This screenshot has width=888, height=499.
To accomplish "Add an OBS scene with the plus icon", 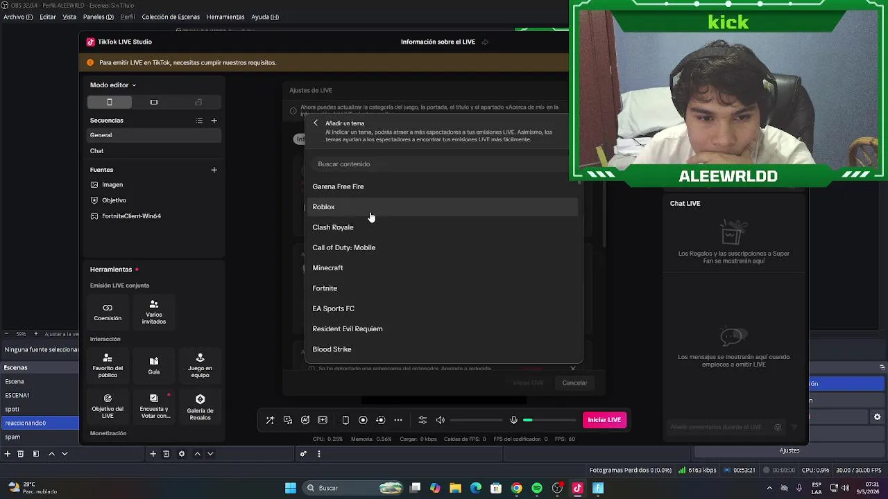I will click(x=8, y=454).
